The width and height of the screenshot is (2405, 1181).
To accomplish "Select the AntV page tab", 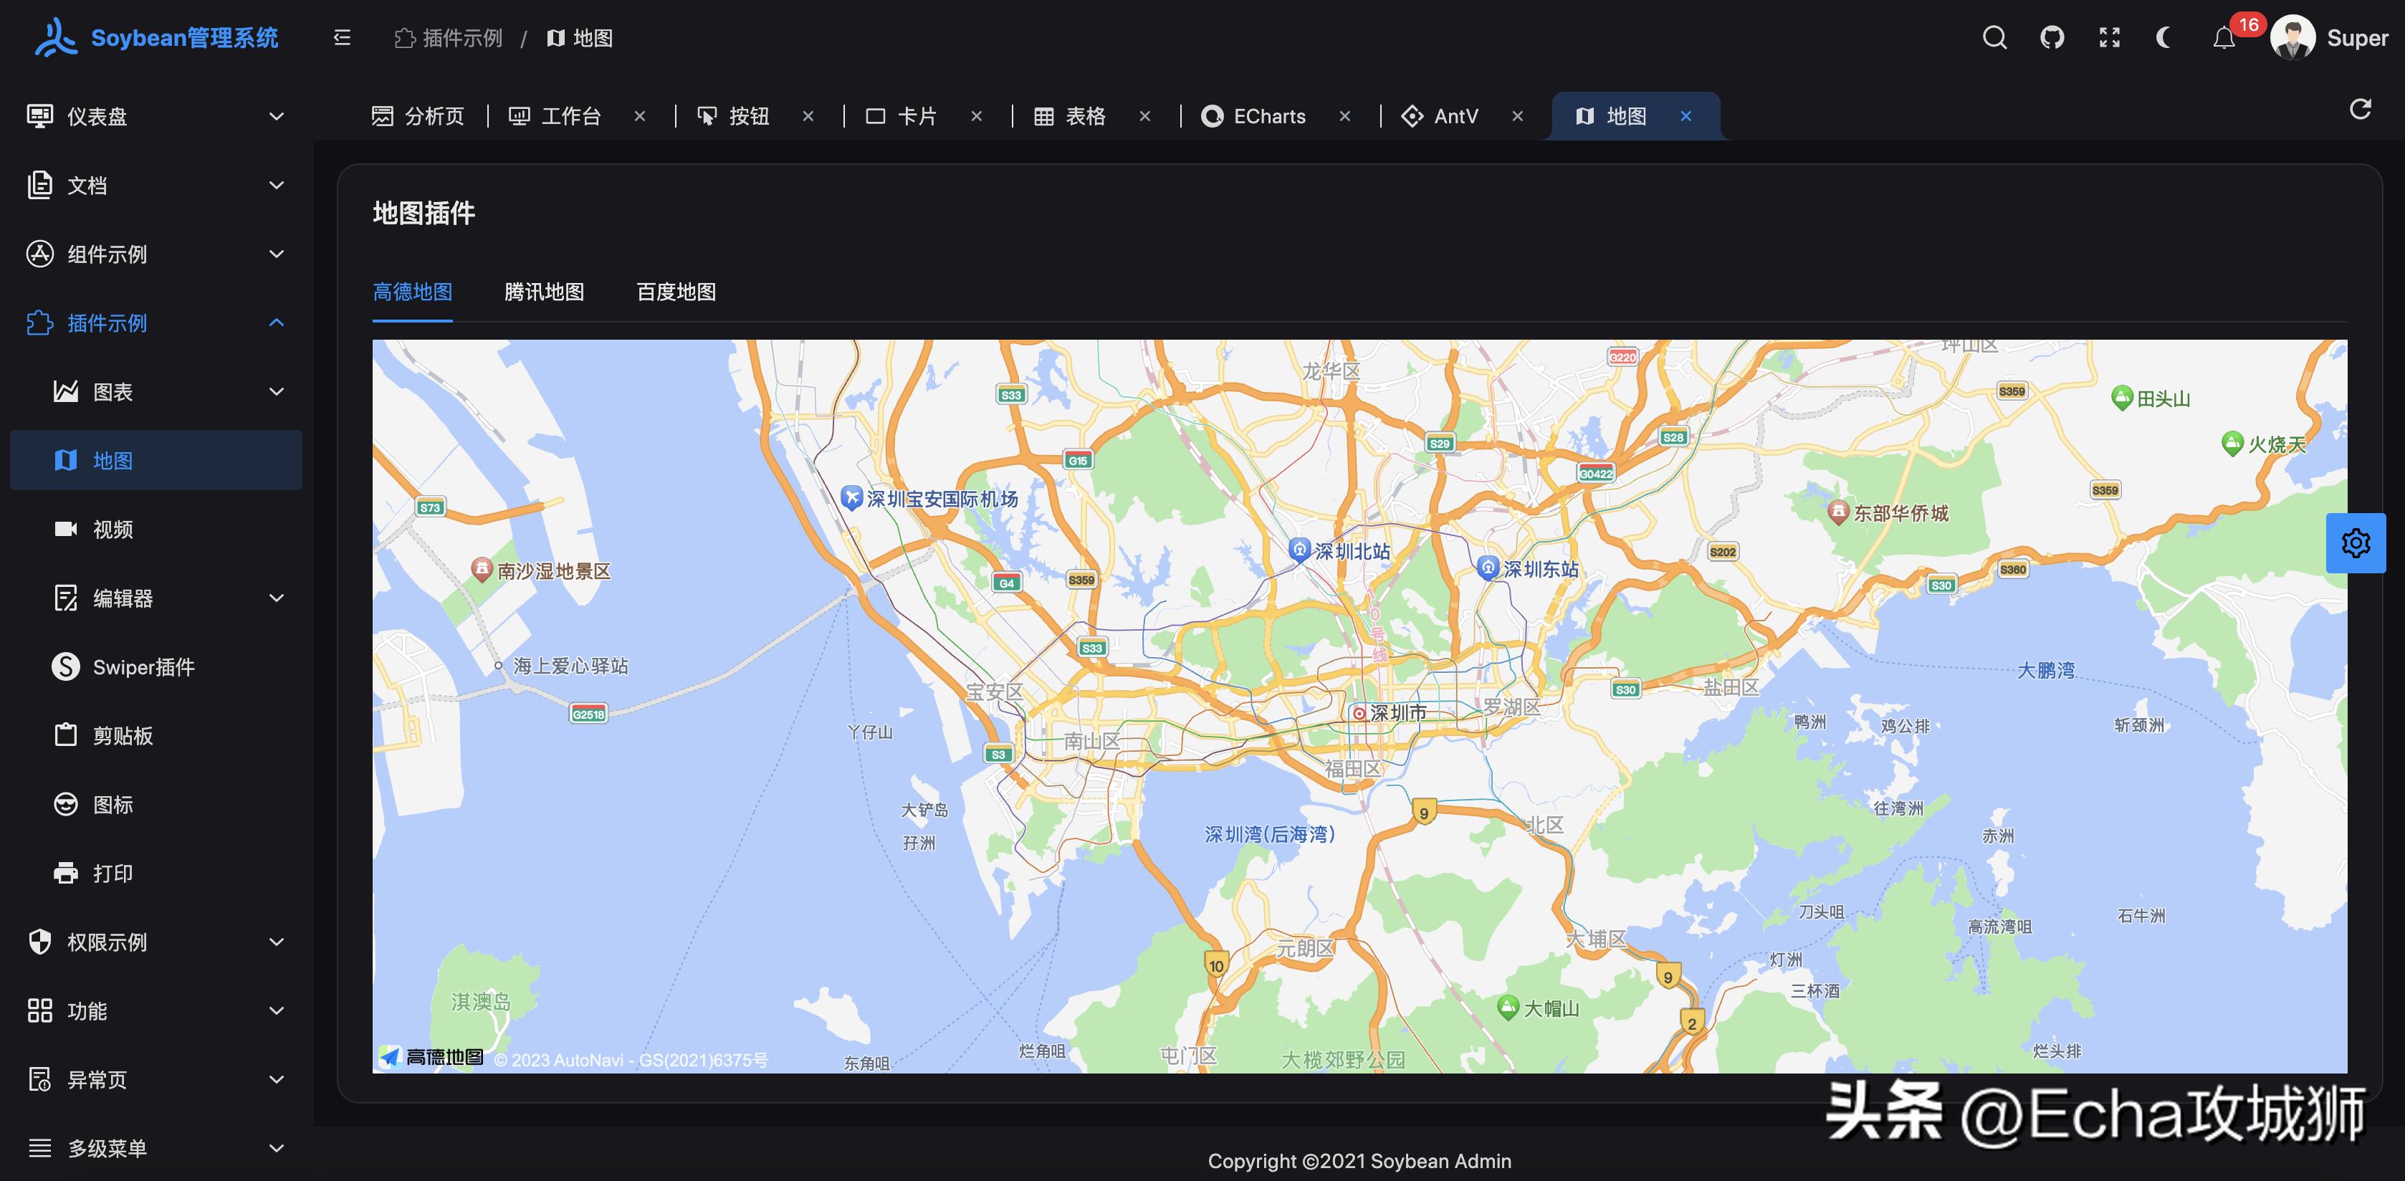I will (1453, 116).
